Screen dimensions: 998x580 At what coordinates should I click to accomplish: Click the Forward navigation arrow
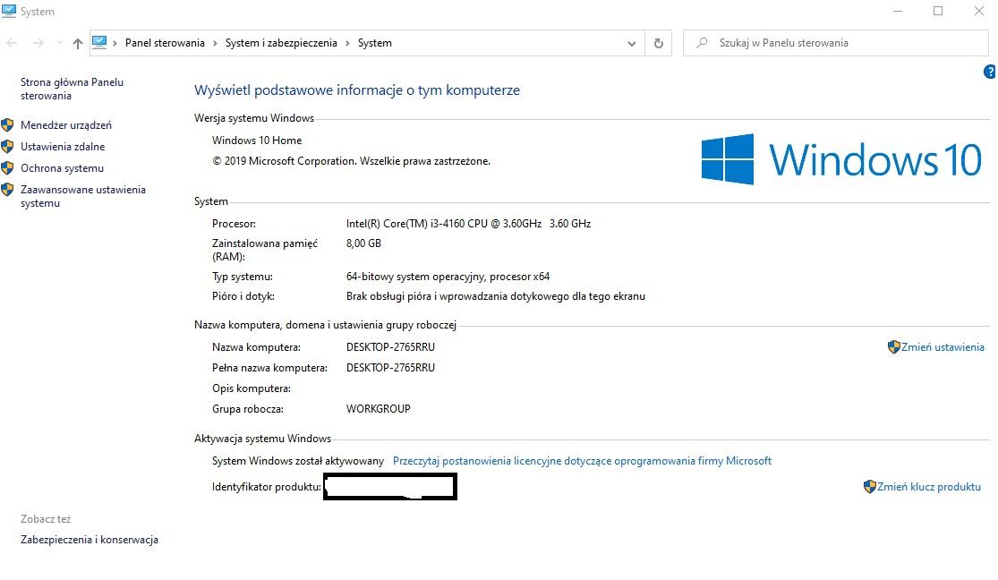point(38,43)
